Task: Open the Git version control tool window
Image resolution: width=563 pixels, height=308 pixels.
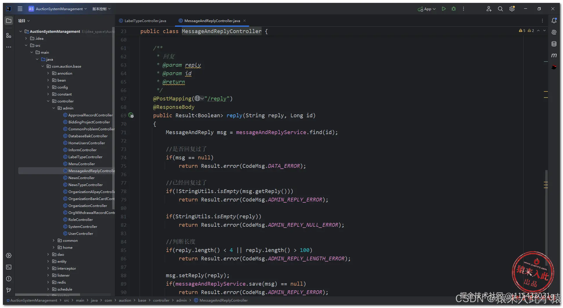Action: (9, 290)
